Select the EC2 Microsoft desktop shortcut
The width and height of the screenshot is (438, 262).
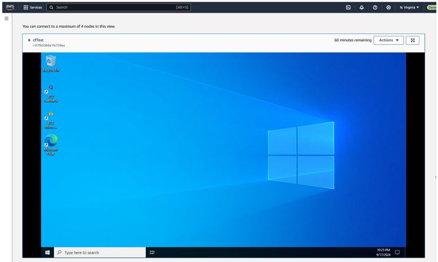point(51,120)
